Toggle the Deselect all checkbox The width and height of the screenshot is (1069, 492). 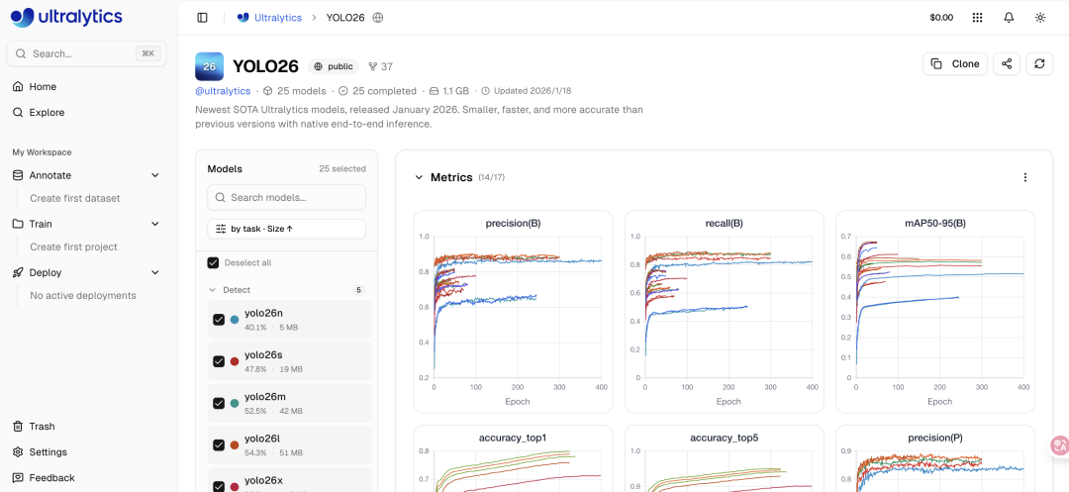tap(213, 262)
